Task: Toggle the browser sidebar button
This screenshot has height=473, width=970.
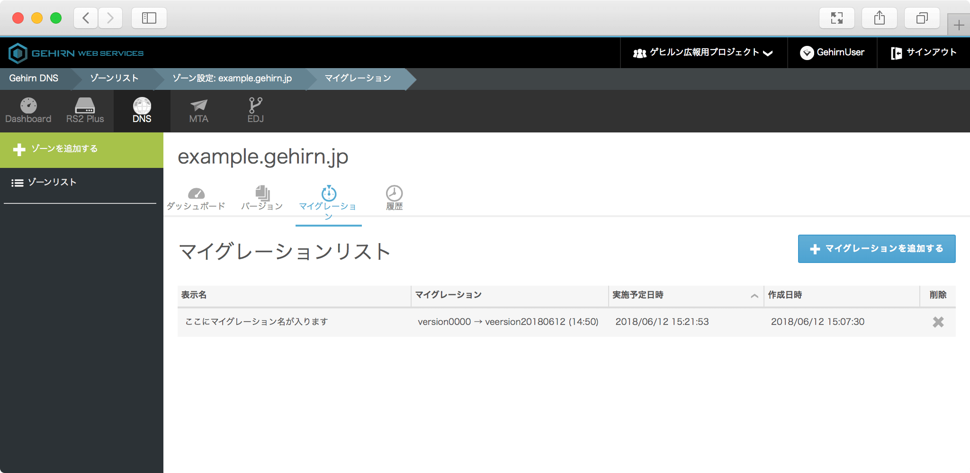Action: (149, 18)
